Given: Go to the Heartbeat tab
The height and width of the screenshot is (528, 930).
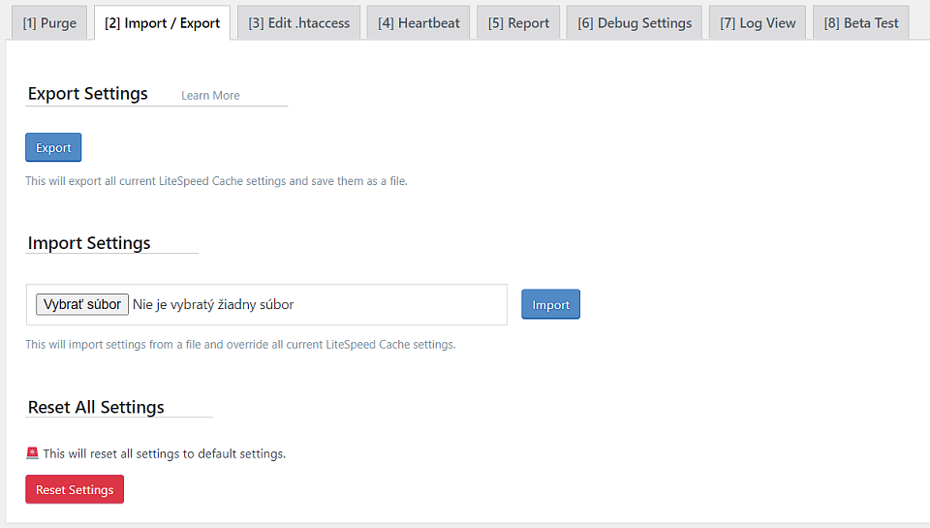Looking at the screenshot, I should [418, 23].
